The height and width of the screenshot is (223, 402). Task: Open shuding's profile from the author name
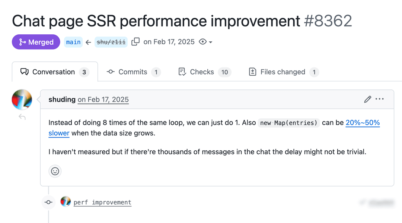click(x=62, y=100)
